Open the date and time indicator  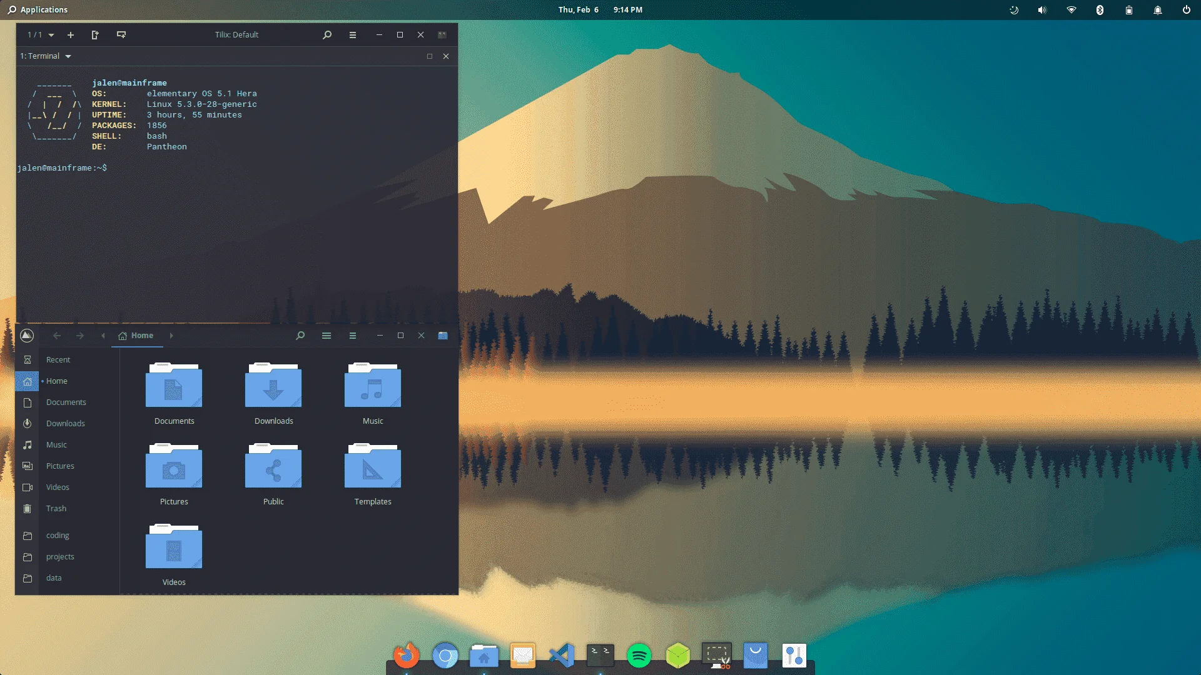[600, 10]
